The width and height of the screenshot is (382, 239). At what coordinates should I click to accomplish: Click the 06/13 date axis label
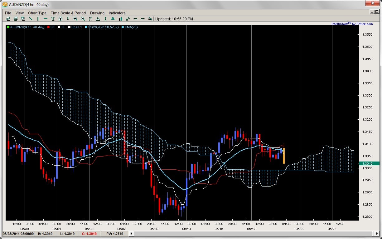click(x=186, y=229)
